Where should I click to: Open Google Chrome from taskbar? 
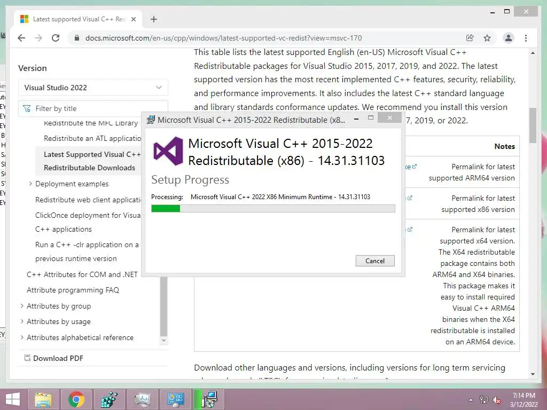(x=76, y=399)
